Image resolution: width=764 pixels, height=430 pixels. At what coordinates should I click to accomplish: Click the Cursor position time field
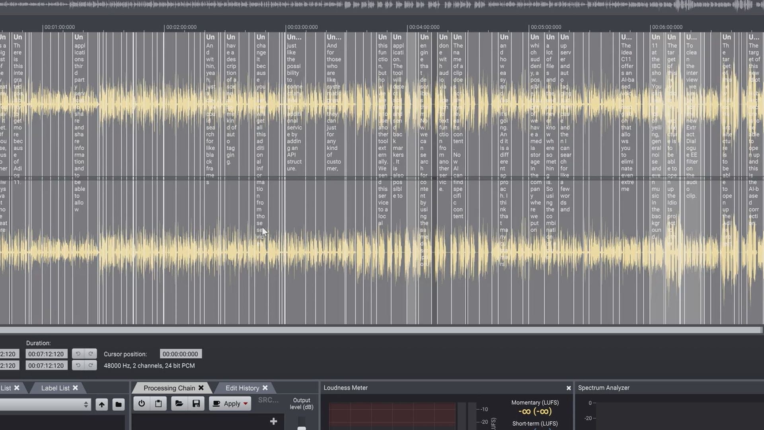coord(181,354)
